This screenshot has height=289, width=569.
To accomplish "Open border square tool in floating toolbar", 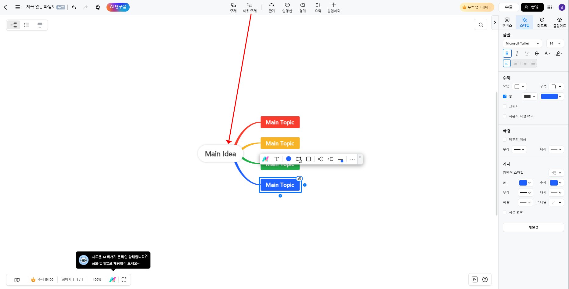I will point(308,159).
